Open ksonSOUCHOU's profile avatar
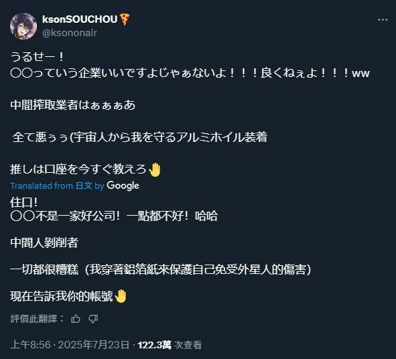Image resolution: width=396 pixels, height=359 pixels. tap(23, 26)
